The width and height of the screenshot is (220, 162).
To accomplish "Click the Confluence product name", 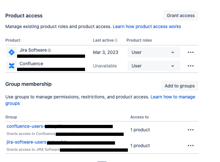I will point(31,64).
